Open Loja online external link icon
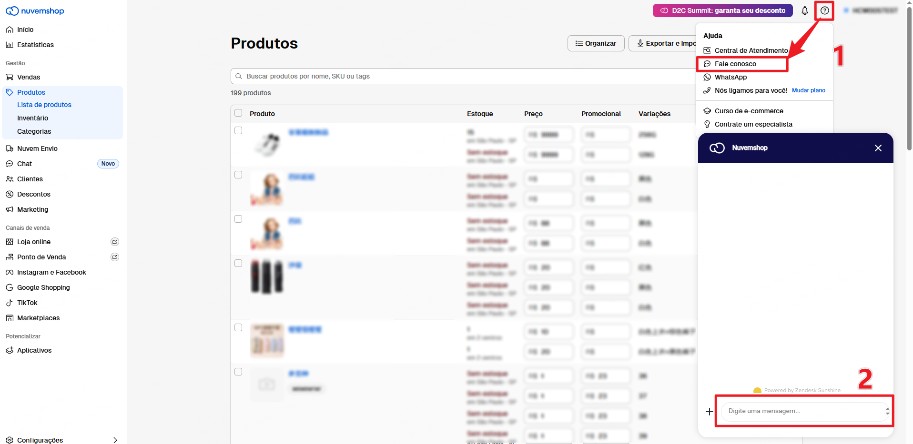 (115, 242)
